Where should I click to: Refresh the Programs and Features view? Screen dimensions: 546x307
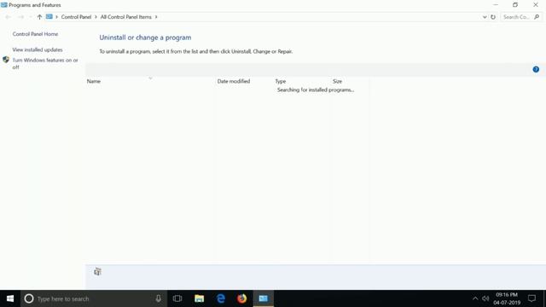click(x=493, y=17)
